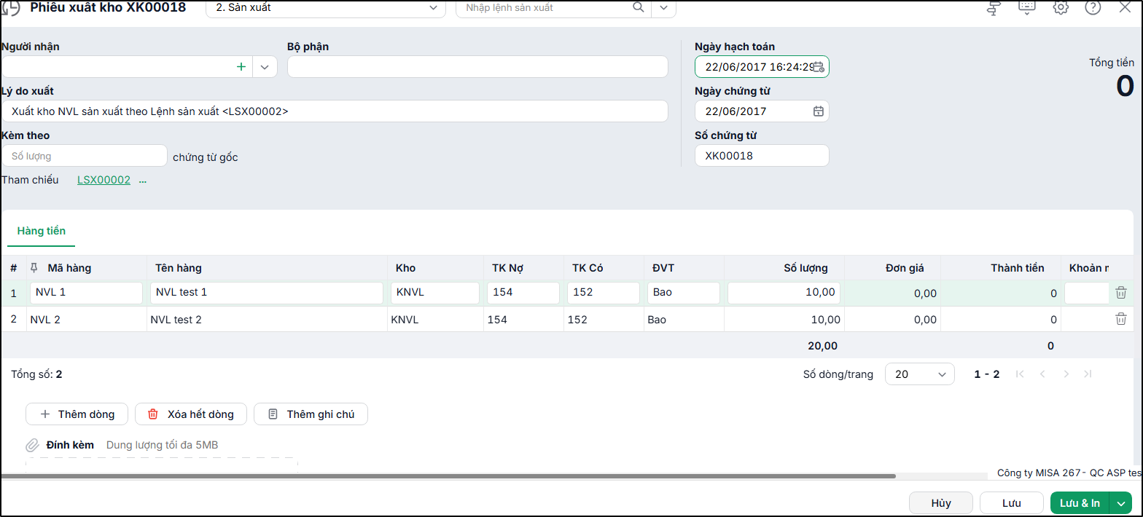Viewport: 1143px width, 517px height.
Task: Select the NVL test 2 cell
Action: click(x=267, y=319)
